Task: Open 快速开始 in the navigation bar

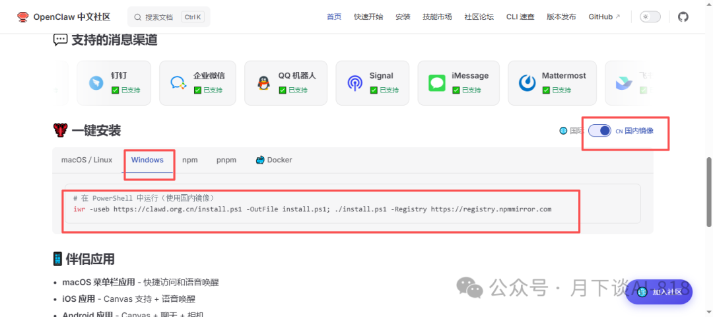Action: click(x=368, y=17)
